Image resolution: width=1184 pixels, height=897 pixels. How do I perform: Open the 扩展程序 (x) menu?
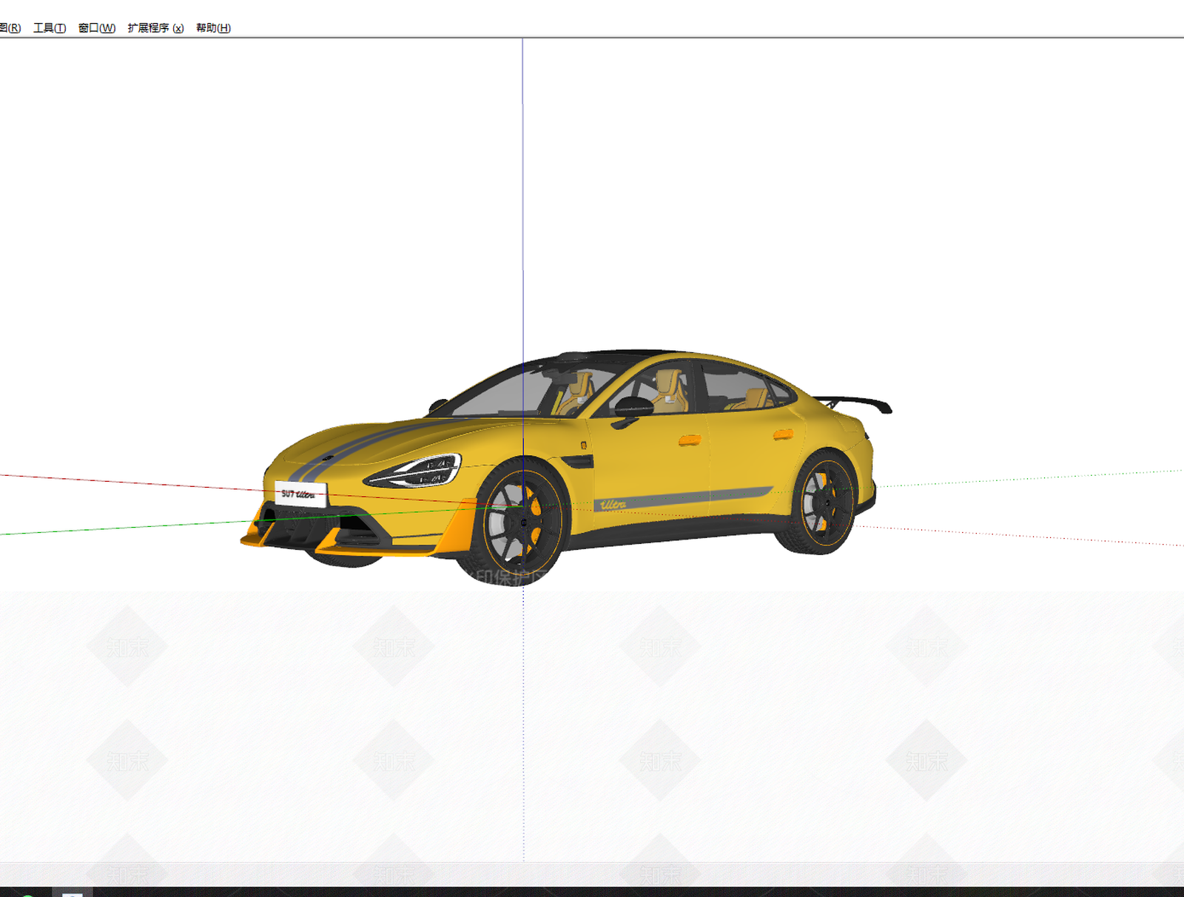pos(155,28)
